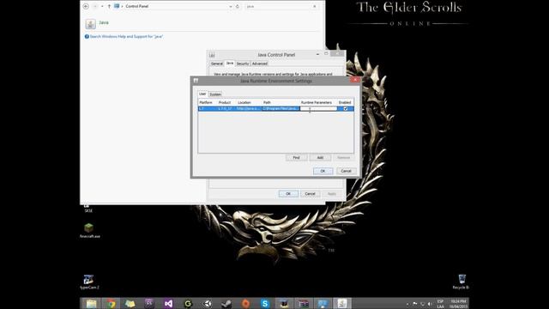Click OK in the Java Control Panel window

point(288,194)
